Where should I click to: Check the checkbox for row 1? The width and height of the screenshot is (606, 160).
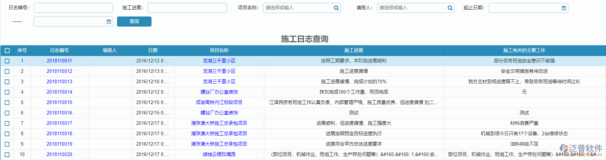[7, 61]
